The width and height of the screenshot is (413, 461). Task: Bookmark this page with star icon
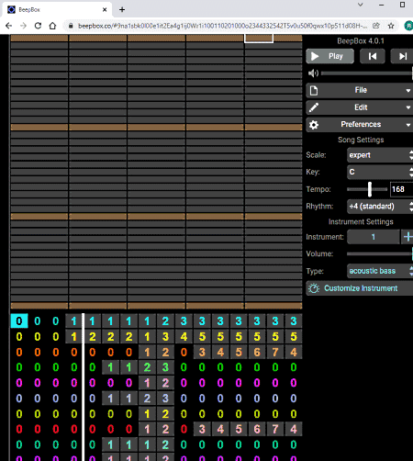point(391,26)
